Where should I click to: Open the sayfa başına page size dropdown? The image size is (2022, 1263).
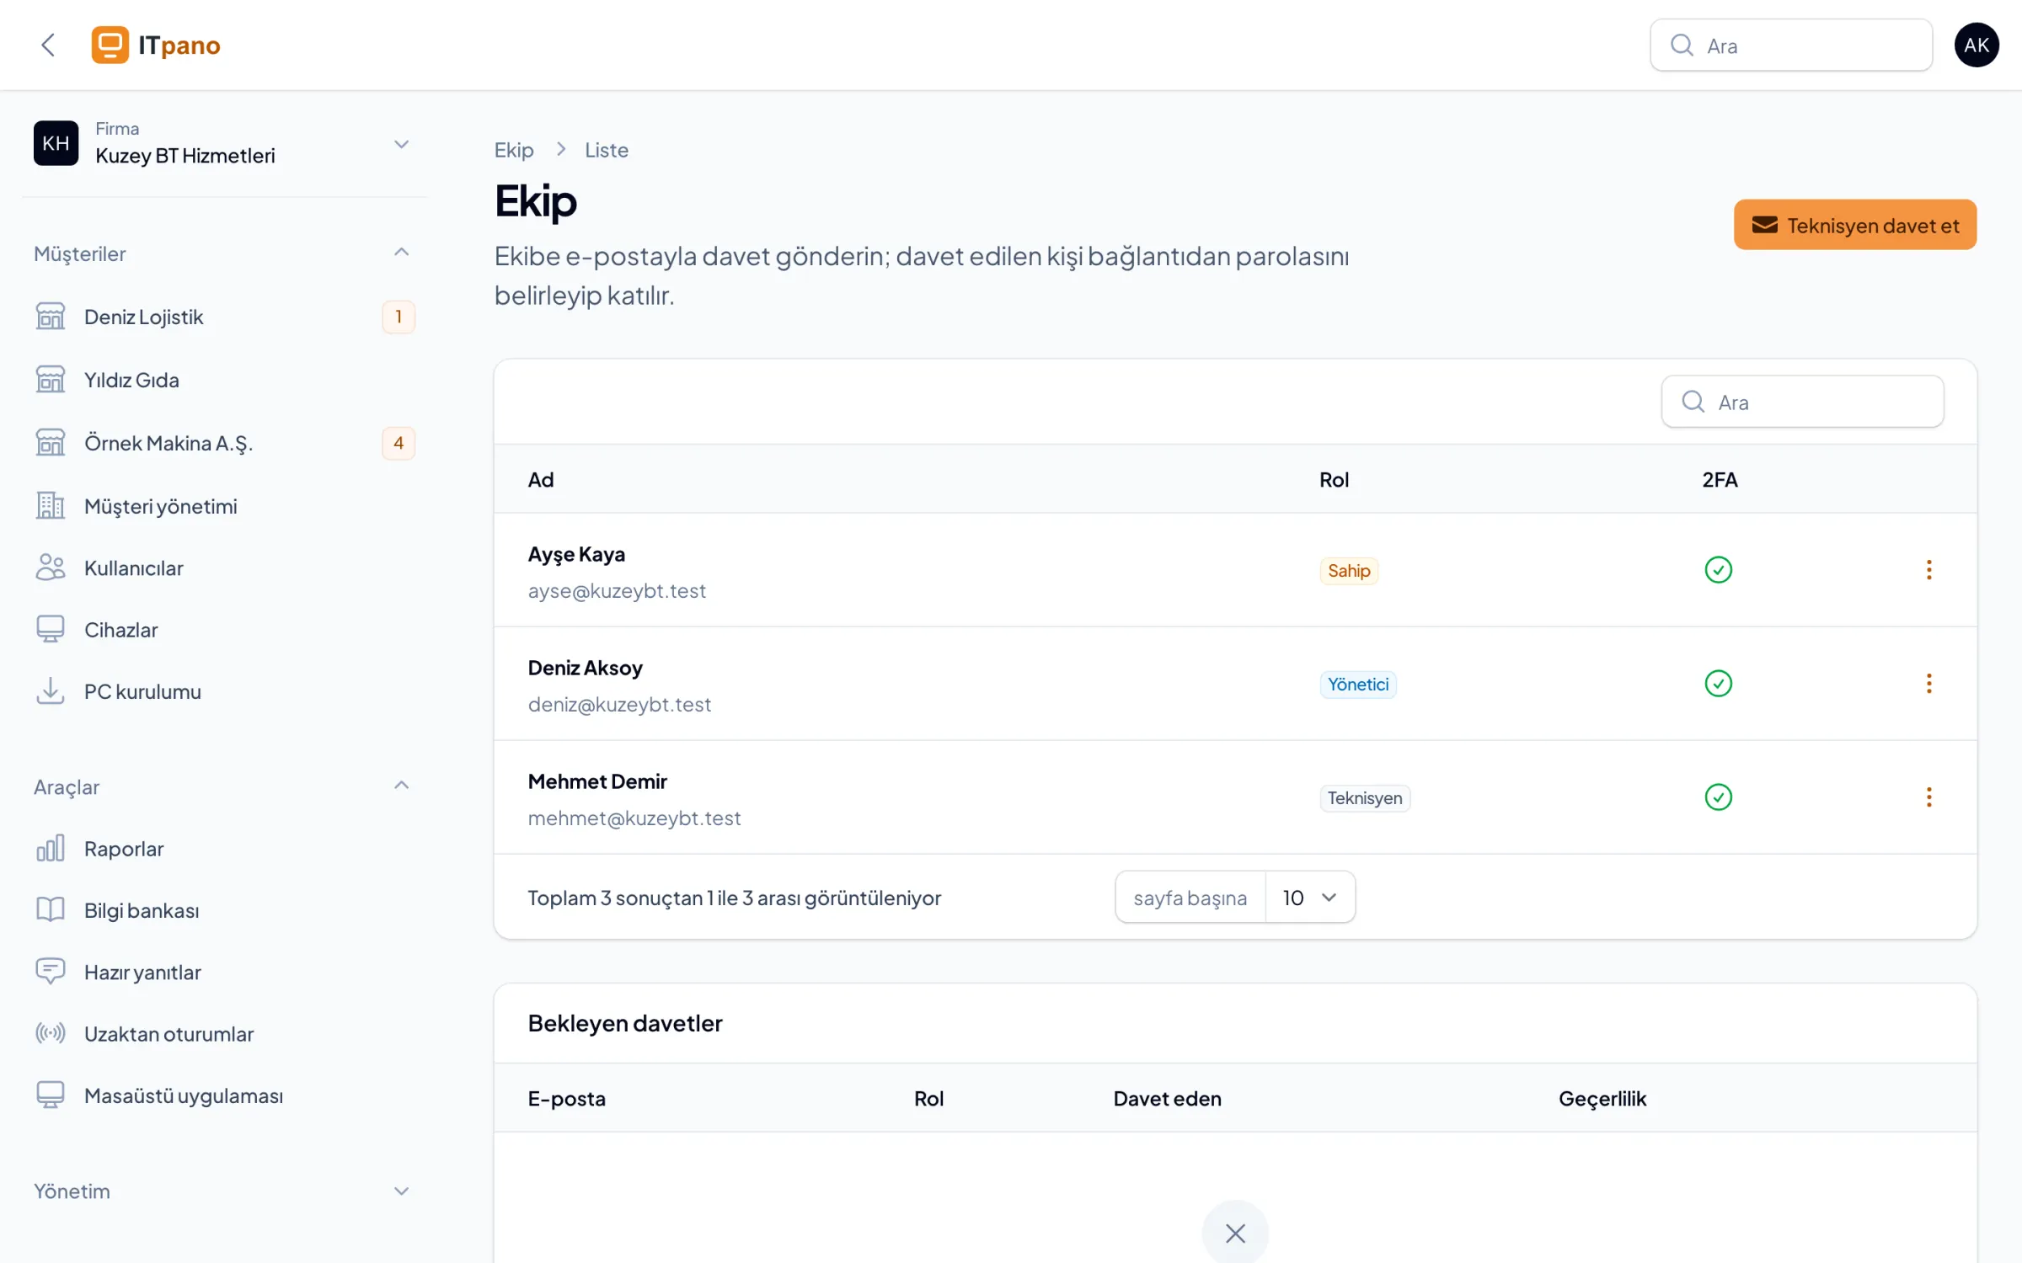[x=1309, y=898]
